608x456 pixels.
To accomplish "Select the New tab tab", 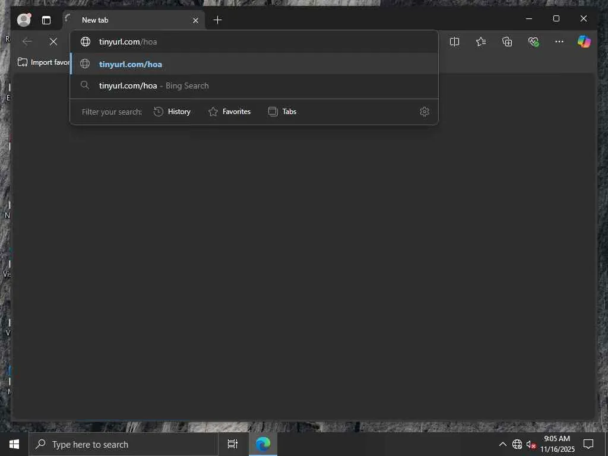I will click(134, 20).
